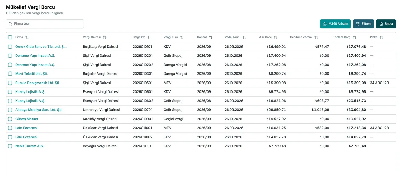Sort by Vergi Dairesi column arrows
The height and width of the screenshot is (174, 402).
click(x=104, y=37)
